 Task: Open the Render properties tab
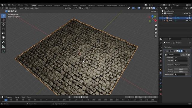click(161, 47)
